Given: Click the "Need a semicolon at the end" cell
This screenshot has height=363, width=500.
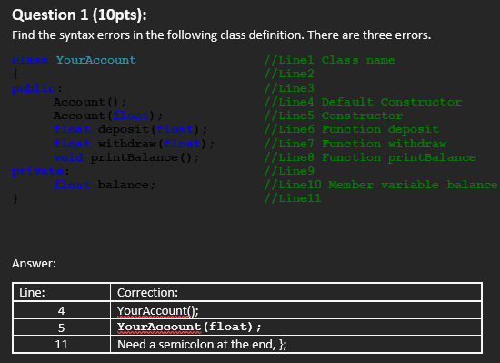Looking at the screenshot, I should (296, 344).
